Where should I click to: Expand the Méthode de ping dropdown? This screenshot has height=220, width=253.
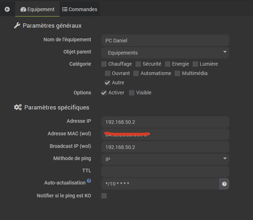click(x=165, y=159)
